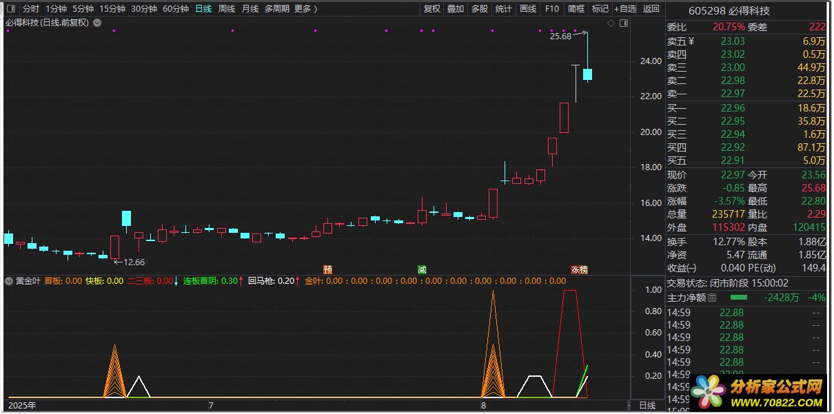
Task: Click the green 主力净额 progress bar
Action: click(738, 298)
